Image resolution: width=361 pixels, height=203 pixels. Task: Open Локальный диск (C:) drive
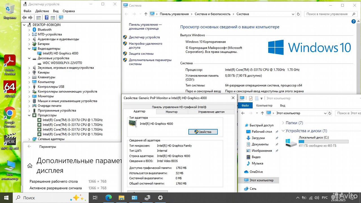click(317, 141)
